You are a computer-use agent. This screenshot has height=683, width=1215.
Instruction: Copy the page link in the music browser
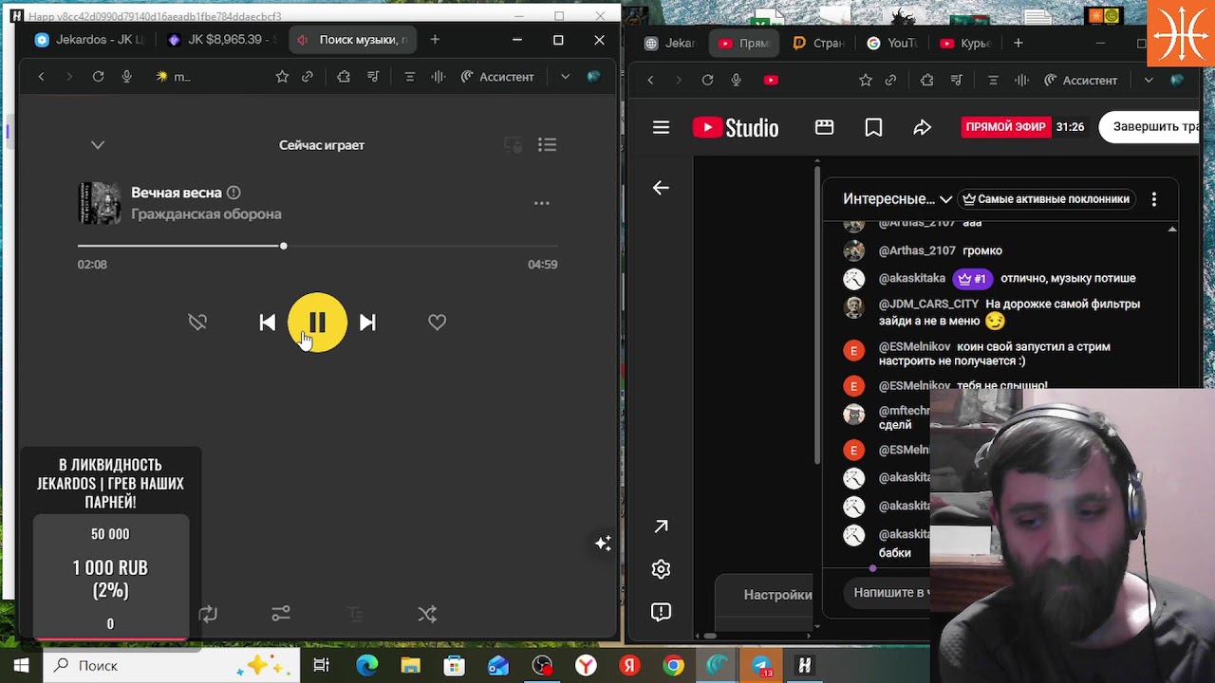[308, 77]
